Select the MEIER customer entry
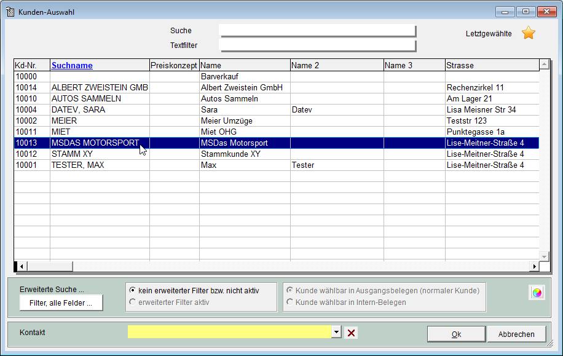 [277, 121]
